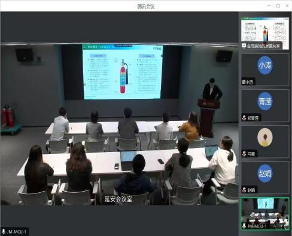Click the 腾讯会议 window title
The width and height of the screenshot is (292, 236).
146,7
